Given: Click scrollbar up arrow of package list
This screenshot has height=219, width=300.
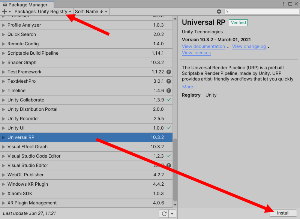Looking at the screenshot, I should coord(175,19).
